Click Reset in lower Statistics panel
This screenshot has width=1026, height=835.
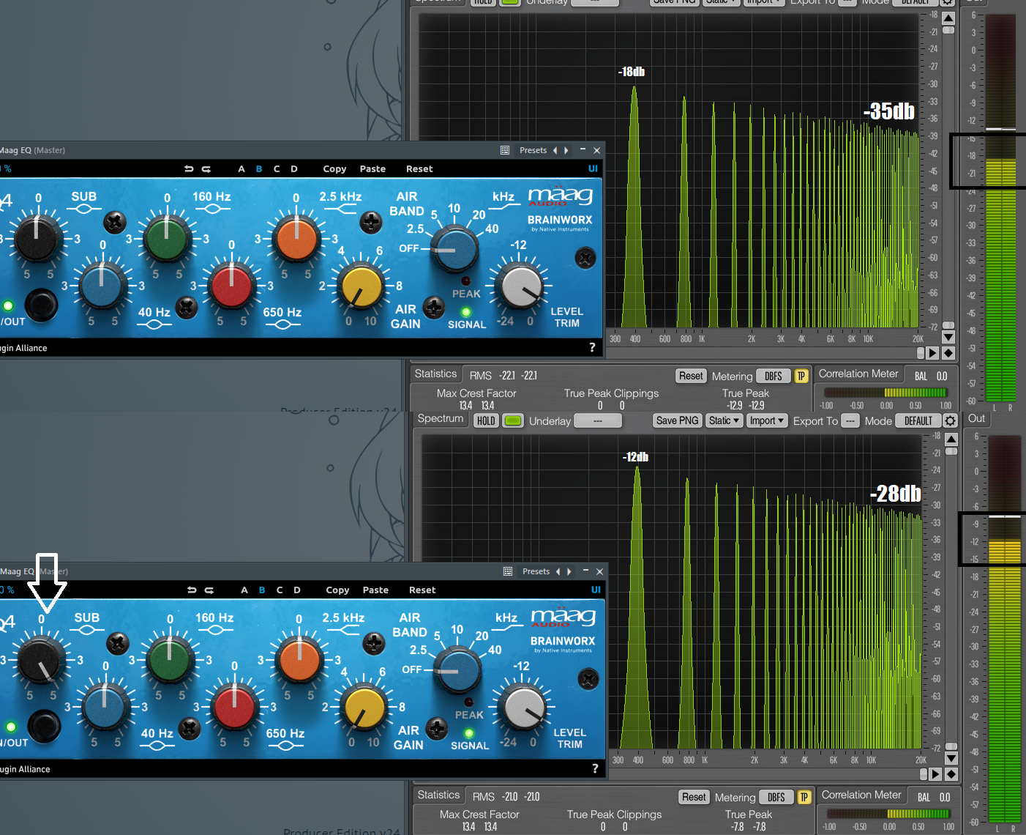[x=694, y=797]
